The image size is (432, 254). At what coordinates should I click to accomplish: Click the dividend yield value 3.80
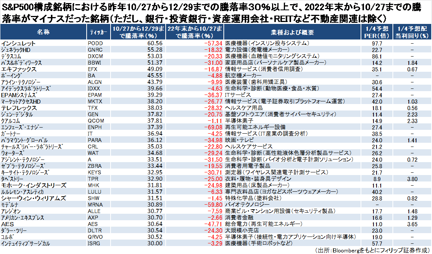(x=412, y=179)
